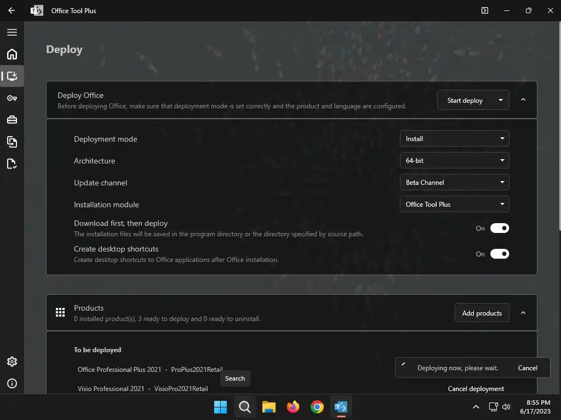Viewport: 561px width, 420px height.
Task: Click the Deploy page heading
Action: [x=65, y=49]
